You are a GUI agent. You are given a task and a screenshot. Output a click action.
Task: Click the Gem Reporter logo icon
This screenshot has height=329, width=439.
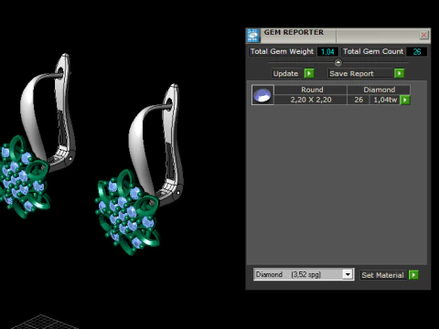[x=252, y=36]
